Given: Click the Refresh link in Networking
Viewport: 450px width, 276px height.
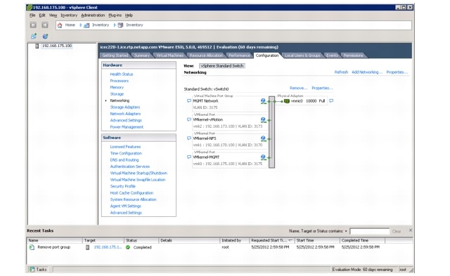Looking at the screenshot, I should (341, 72).
